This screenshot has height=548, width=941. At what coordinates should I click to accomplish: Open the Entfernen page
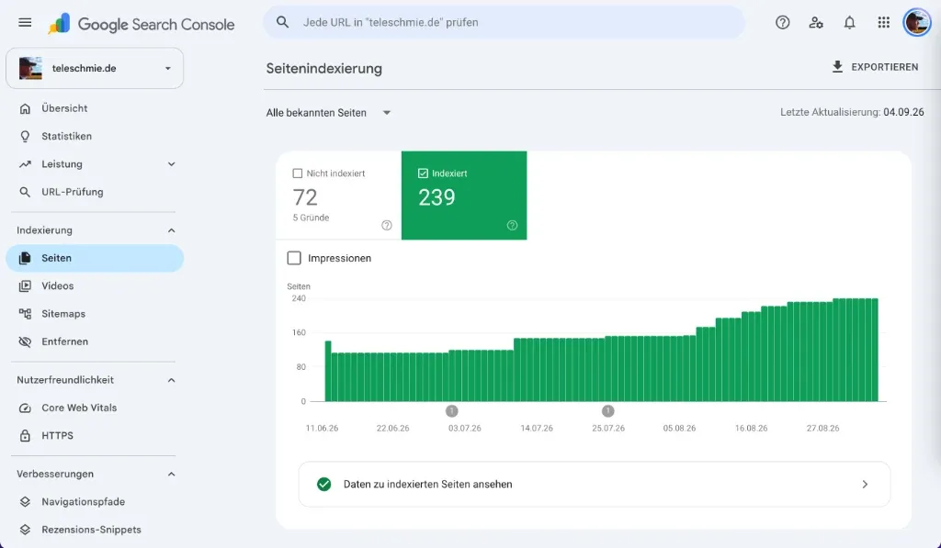[95, 341]
